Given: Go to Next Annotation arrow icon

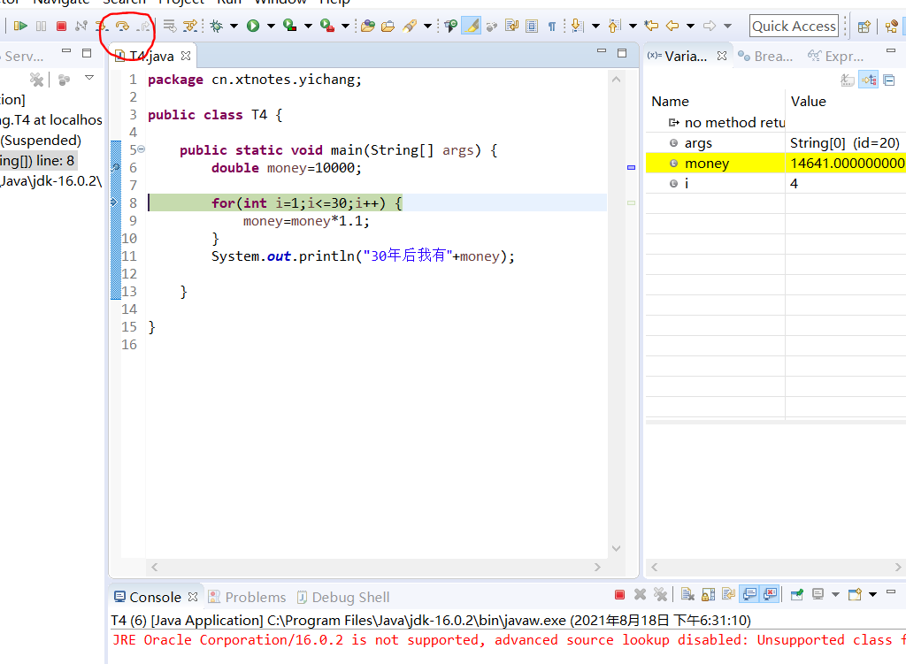Looking at the screenshot, I should click(577, 26).
